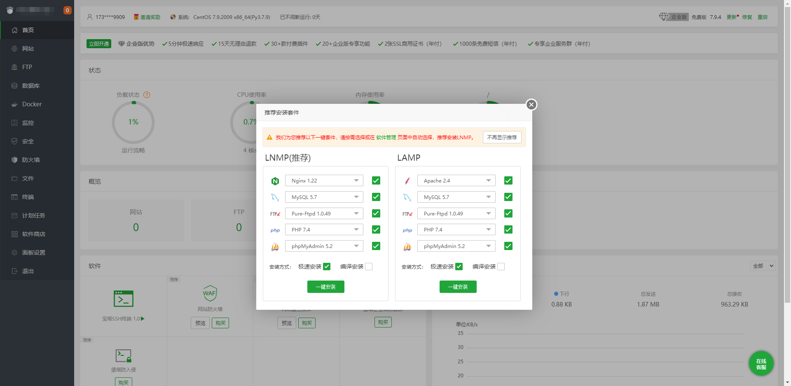This screenshot has height=386, width=791.
Task: Open the 在线客服 floating support button
Action: (x=761, y=364)
